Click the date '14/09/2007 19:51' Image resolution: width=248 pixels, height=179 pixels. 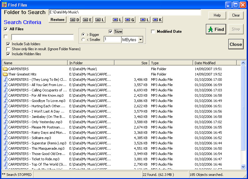coord(208,69)
